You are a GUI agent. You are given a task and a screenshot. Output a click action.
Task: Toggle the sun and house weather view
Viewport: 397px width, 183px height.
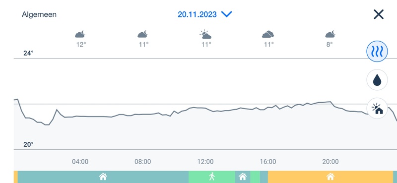coord(377,109)
